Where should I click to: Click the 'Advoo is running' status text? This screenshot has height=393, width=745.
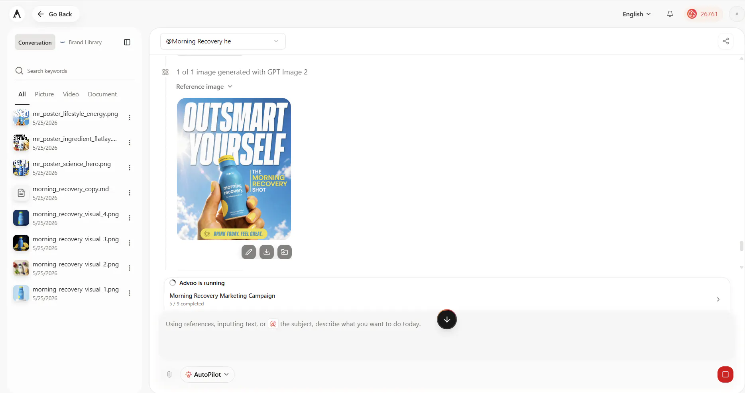coord(202,283)
